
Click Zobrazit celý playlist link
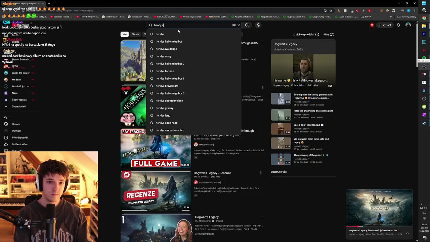[204, 234]
